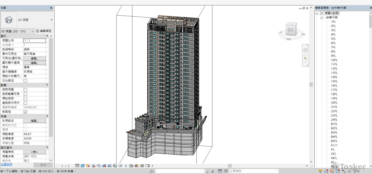The width and height of the screenshot is (372, 174).
Task: Click the zoom region tool in navigation bar
Action: click(x=305, y=59)
